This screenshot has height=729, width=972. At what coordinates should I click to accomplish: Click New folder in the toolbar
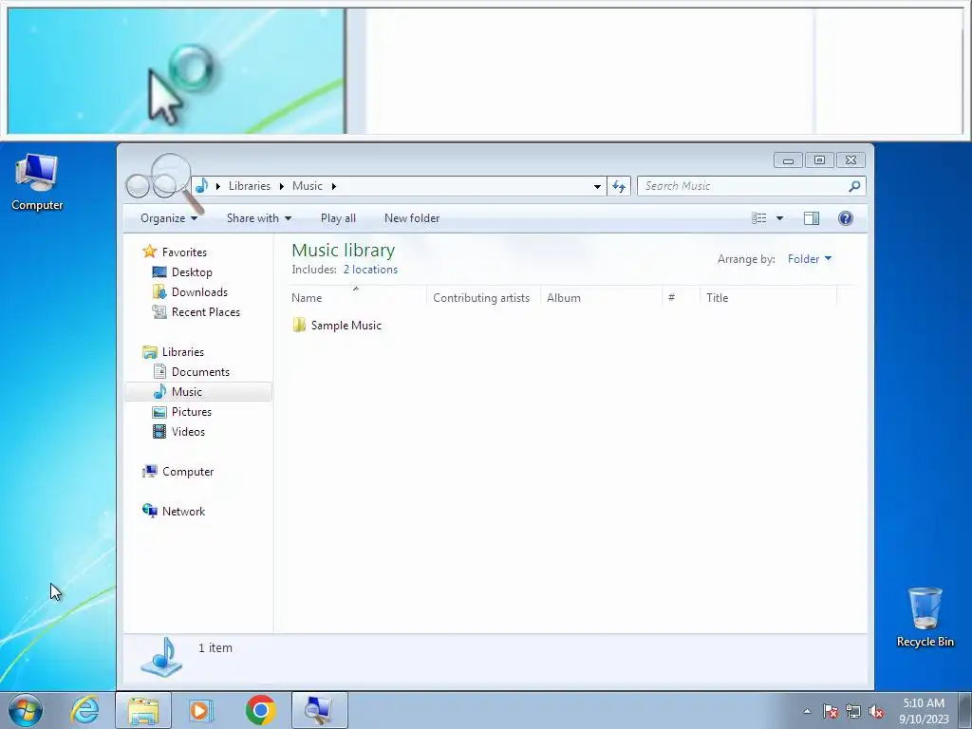coord(412,218)
